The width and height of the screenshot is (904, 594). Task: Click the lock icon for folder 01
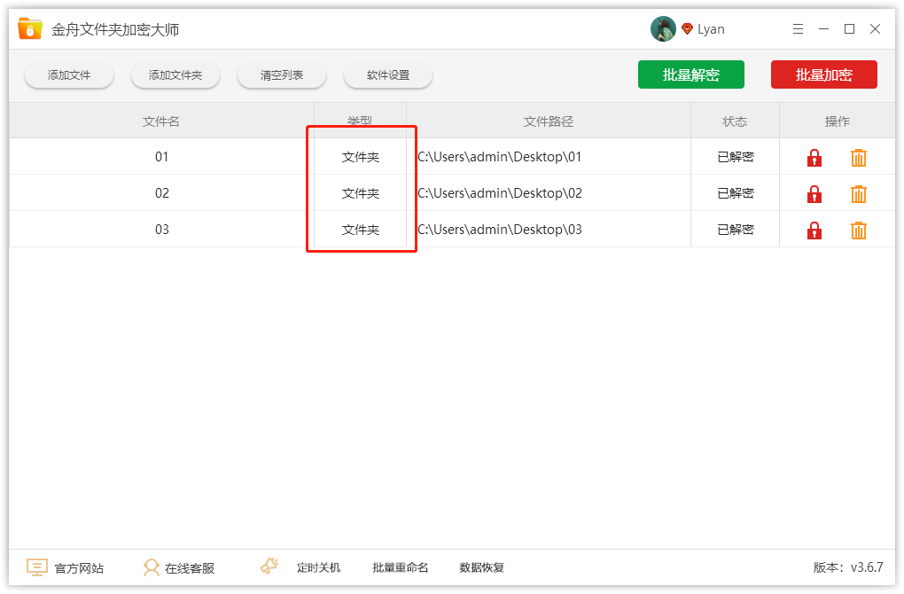pyautogui.click(x=814, y=158)
